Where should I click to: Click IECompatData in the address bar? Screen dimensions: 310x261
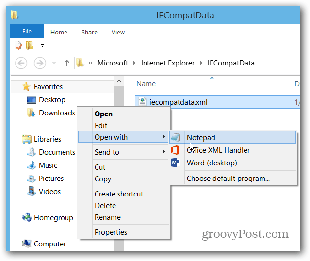231,63
